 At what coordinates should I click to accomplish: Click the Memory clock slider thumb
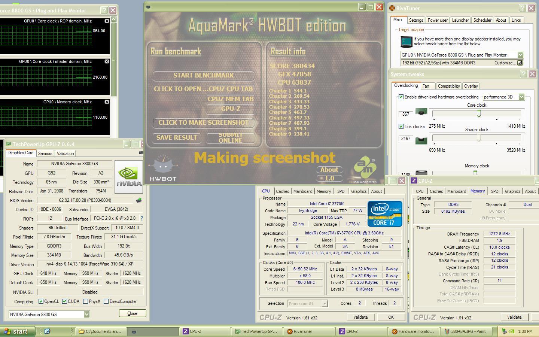click(475, 173)
